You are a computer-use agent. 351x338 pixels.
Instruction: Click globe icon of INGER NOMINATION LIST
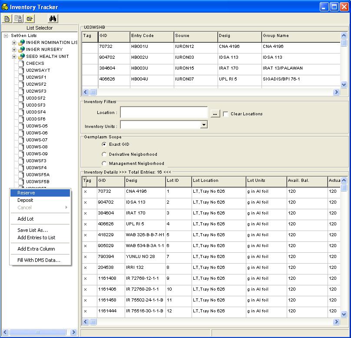[x=22, y=42]
